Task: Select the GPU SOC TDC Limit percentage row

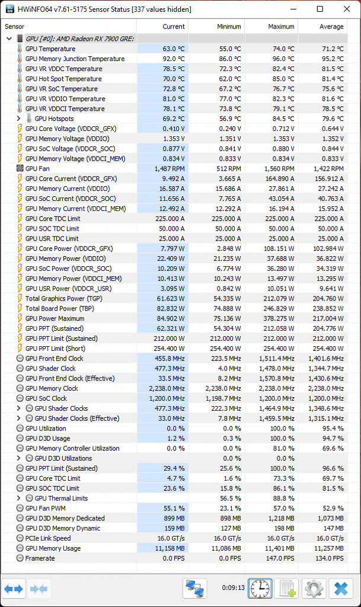Action: [52, 488]
